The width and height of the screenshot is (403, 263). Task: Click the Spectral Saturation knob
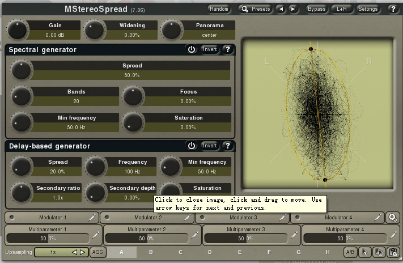[x=133, y=122]
